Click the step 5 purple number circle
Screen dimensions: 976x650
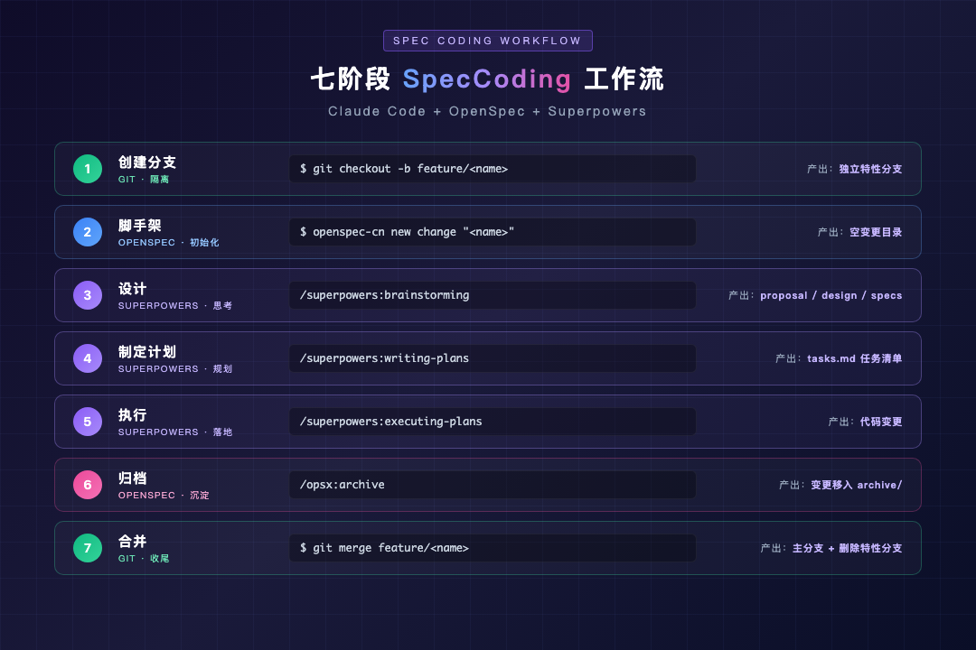coord(88,422)
